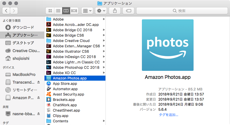Click the Adobe XD CC icon
The image size is (230, 125).
49,73
